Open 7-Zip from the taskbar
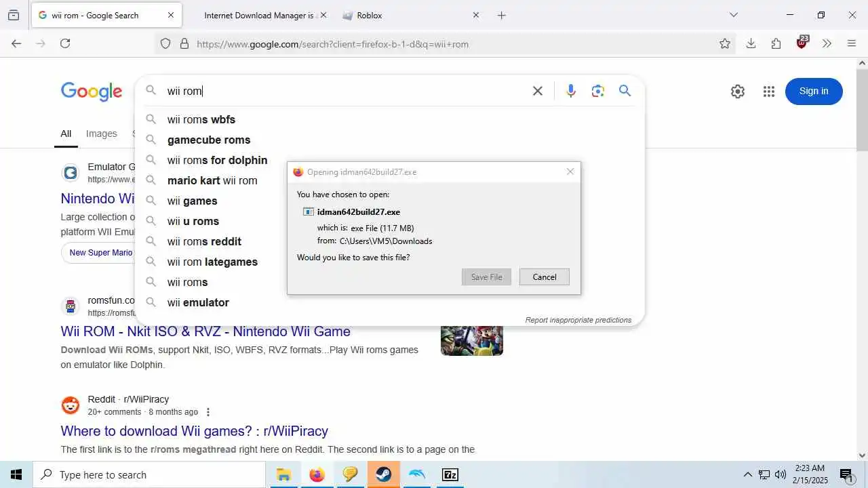This screenshot has width=868, height=488. tap(450, 474)
